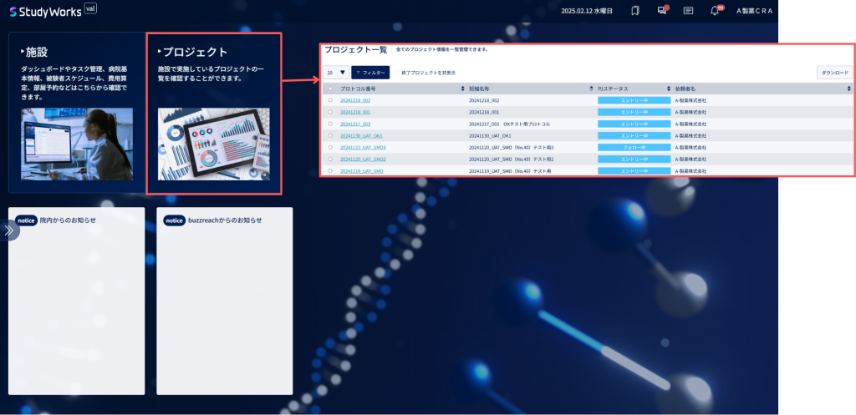This screenshot has width=856, height=415.
Task: Sort by 短縮名称 column arrows
Action: tap(592, 89)
